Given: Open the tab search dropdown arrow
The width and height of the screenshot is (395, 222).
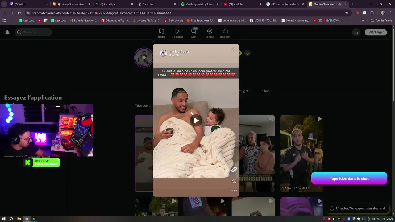Looking at the screenshot, I should pos(4,4).
